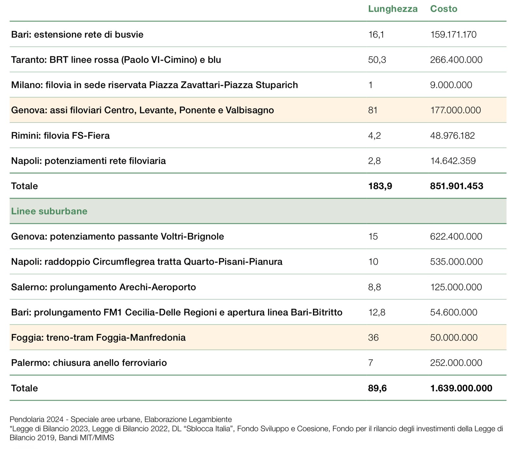Screen dimensions: 518x449
Task: Click highlighted Genova assi filoviari row
Action: tap(142, 110)
